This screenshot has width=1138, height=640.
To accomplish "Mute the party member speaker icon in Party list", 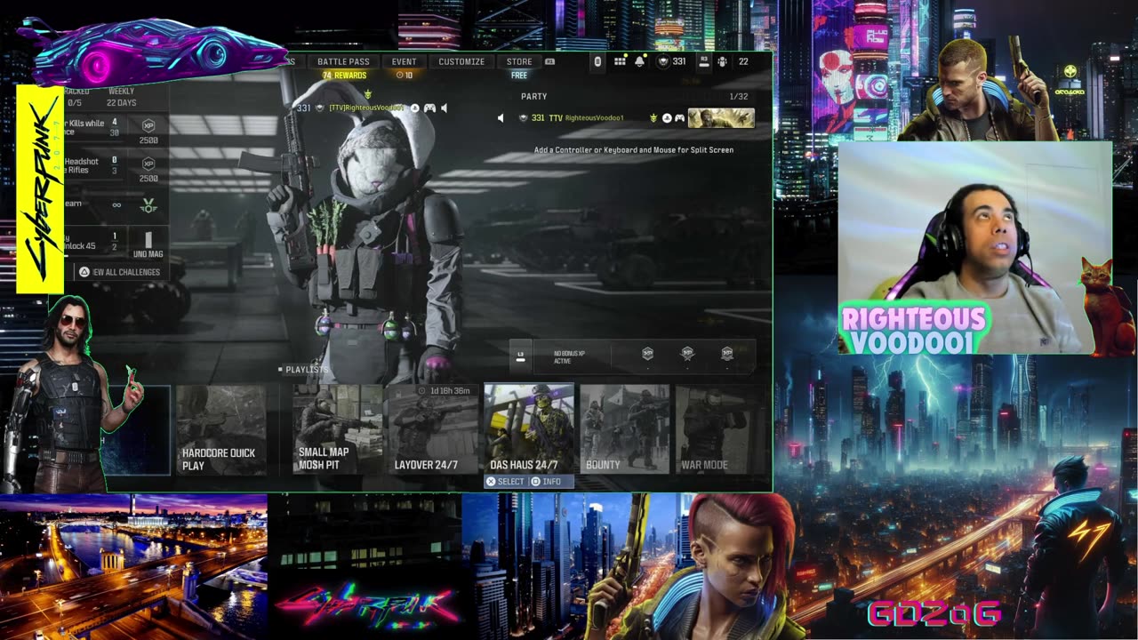I will 501,118.
